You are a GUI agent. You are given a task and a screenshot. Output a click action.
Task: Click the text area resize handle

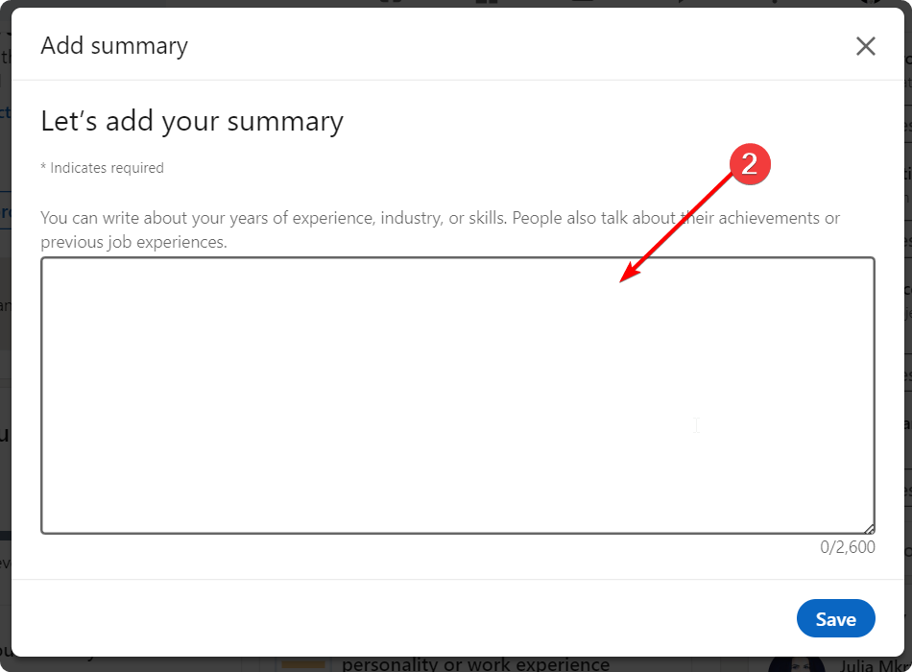[x=870, y=528]
